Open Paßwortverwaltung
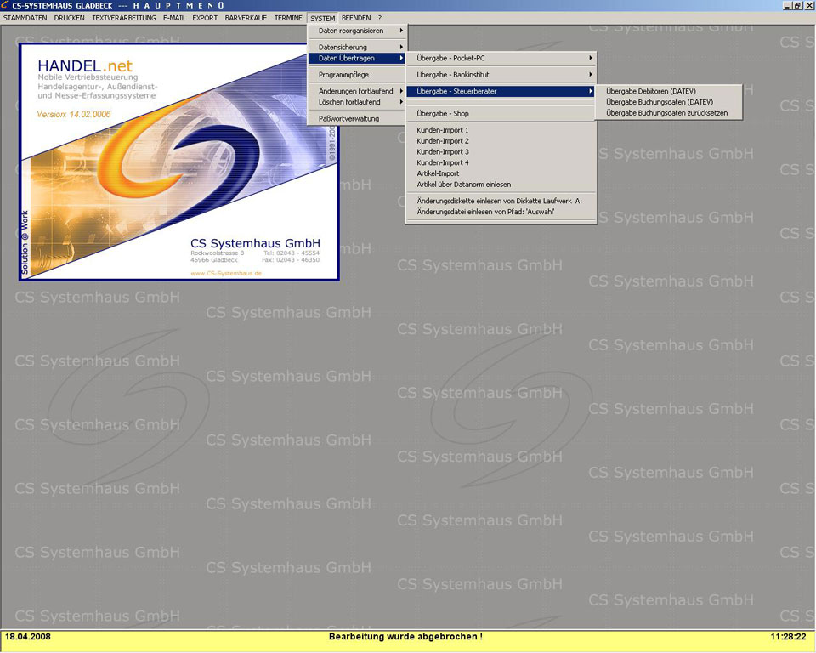816x653 pixels. [x=348, y=119]
